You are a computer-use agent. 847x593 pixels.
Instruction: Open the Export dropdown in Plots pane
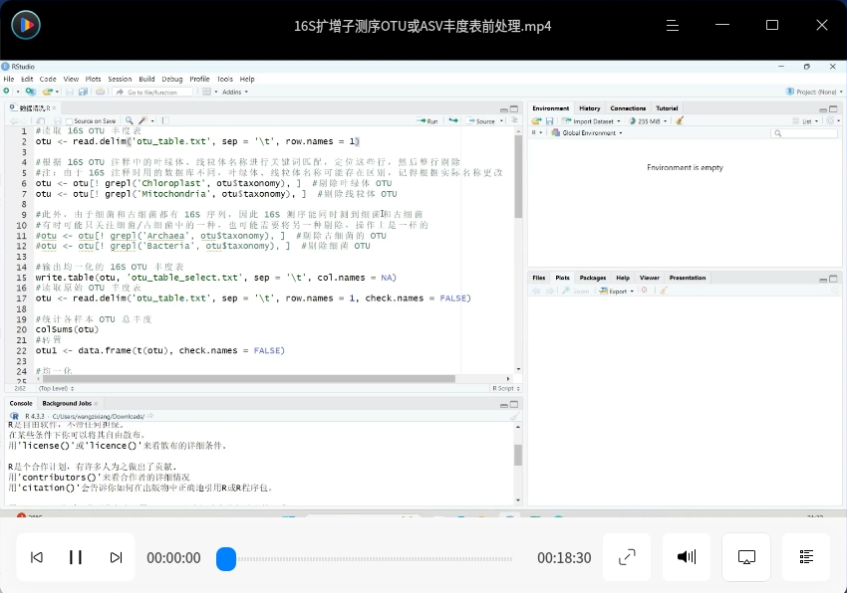[617, 291]
